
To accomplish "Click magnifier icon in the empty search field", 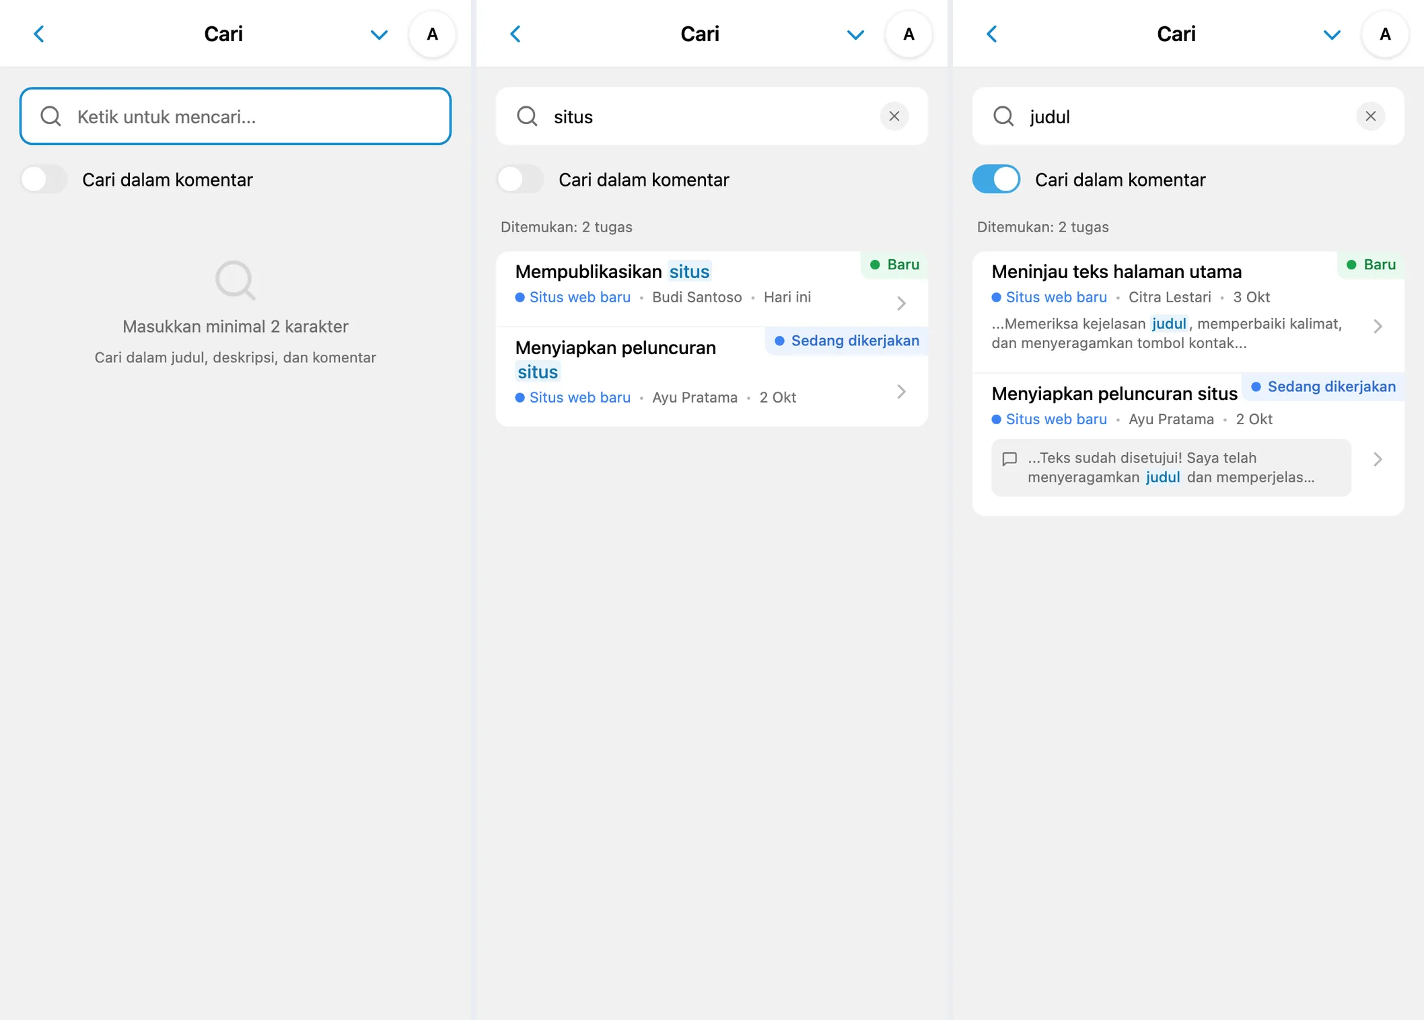I will pos(51,116).
